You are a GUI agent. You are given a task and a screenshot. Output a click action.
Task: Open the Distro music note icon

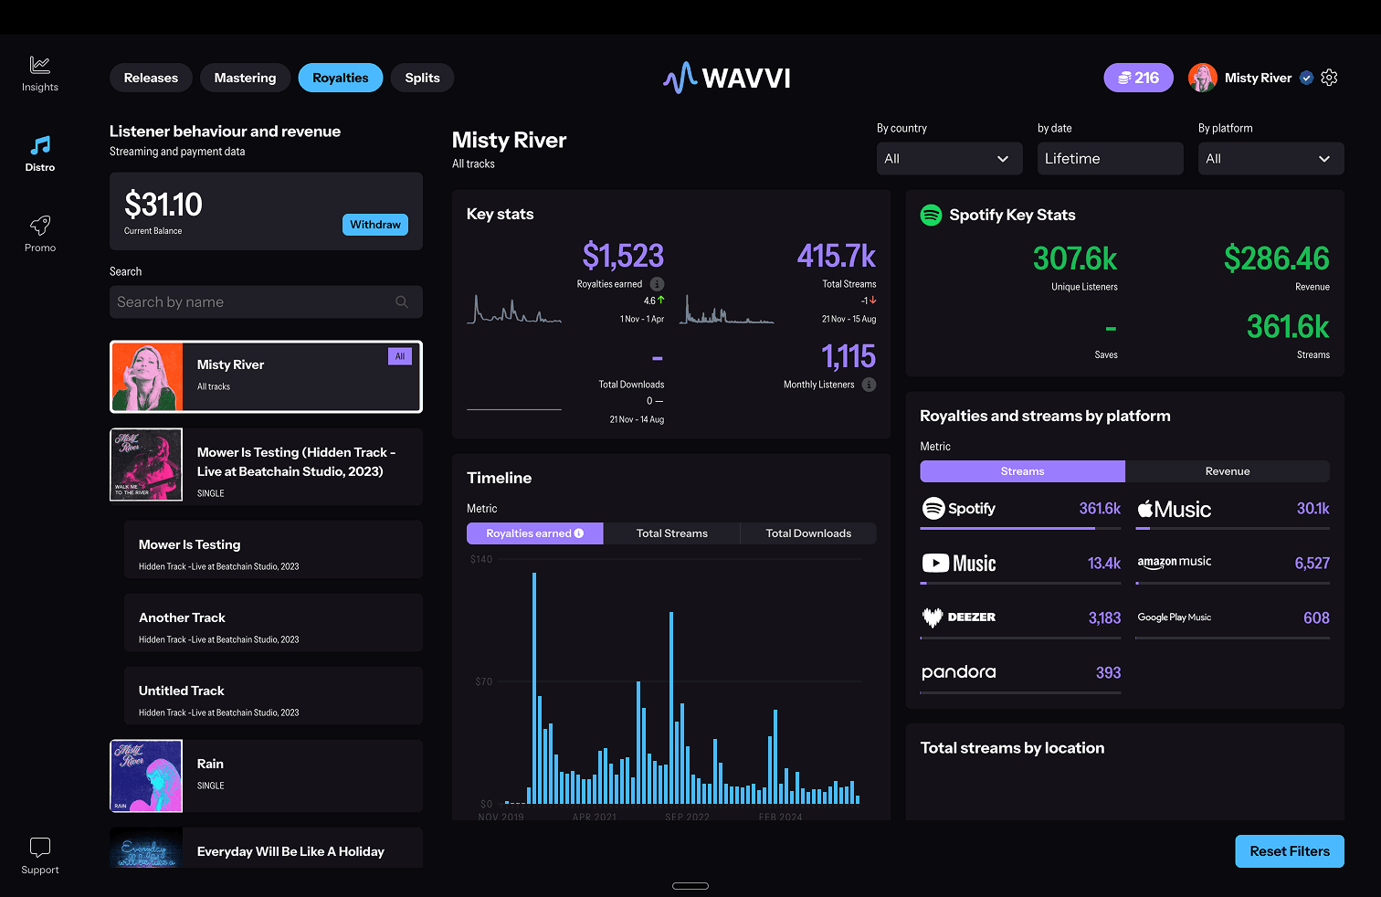[x=40, y=146]
